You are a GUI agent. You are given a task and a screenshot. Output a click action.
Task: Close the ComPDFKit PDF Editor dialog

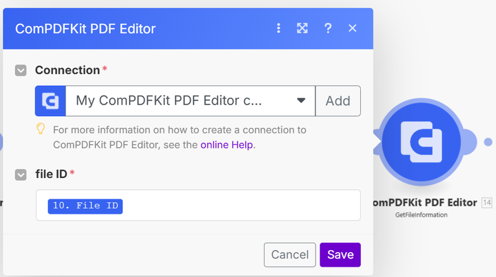[353, 28]
